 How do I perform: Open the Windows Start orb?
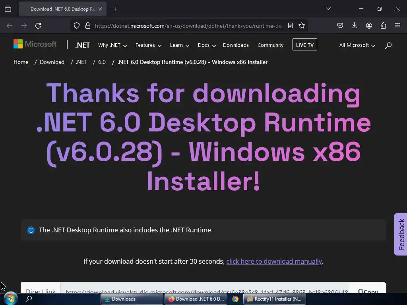10,299
